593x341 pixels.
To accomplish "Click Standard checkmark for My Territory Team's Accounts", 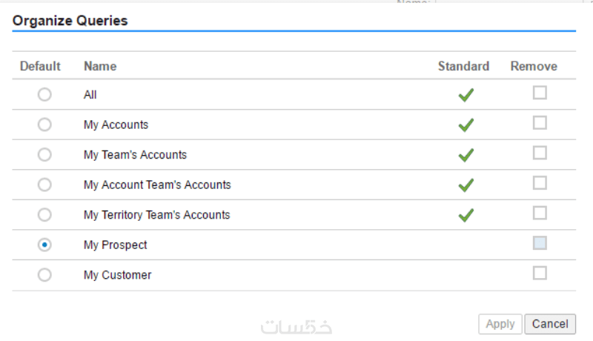I will coord(466,215).
